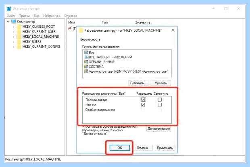The image size is (250, 167).
Task: Click the icon beside ВСЕ ПАКЕТЫ ПРИЛОЖЕНИЙ
Action: click(86, 57)
